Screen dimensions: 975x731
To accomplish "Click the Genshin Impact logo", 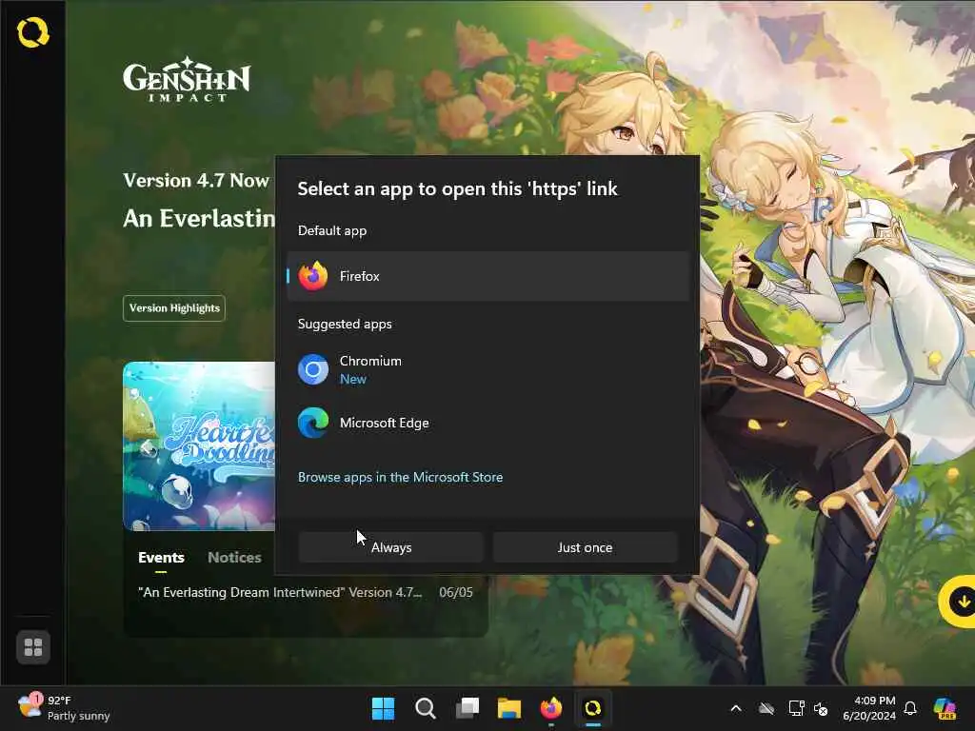I will pyautogui.click(x=187, y=80).
